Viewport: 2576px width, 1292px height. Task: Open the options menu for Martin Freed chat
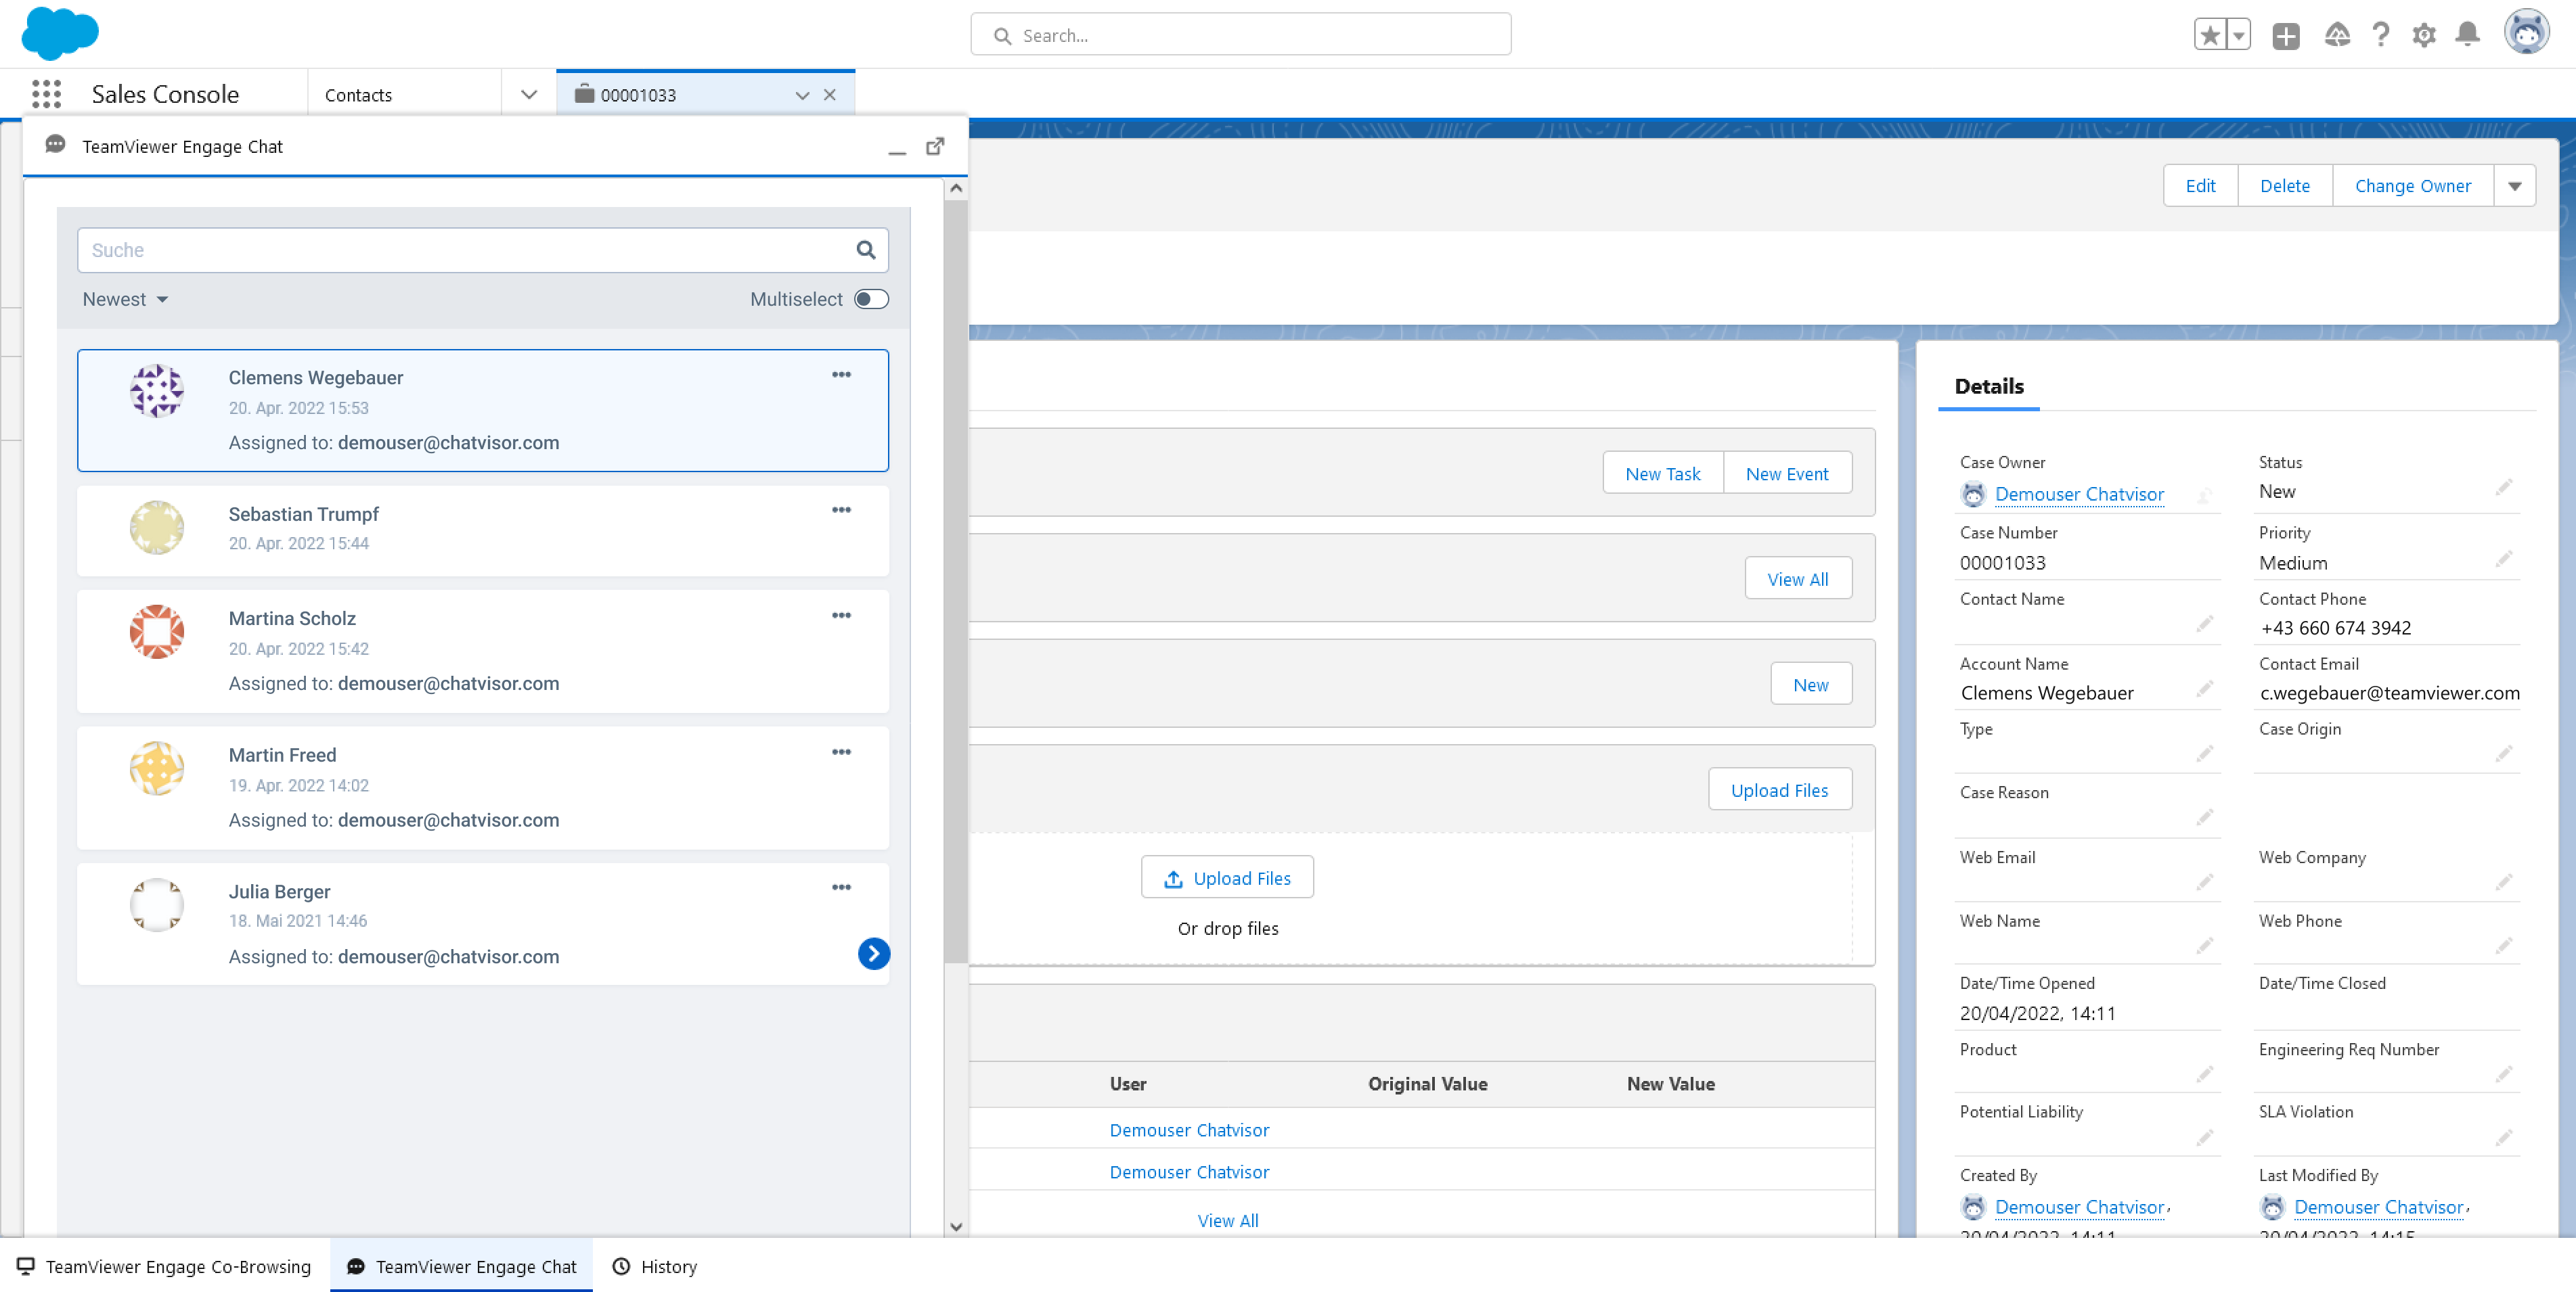[x=841, y=752]
